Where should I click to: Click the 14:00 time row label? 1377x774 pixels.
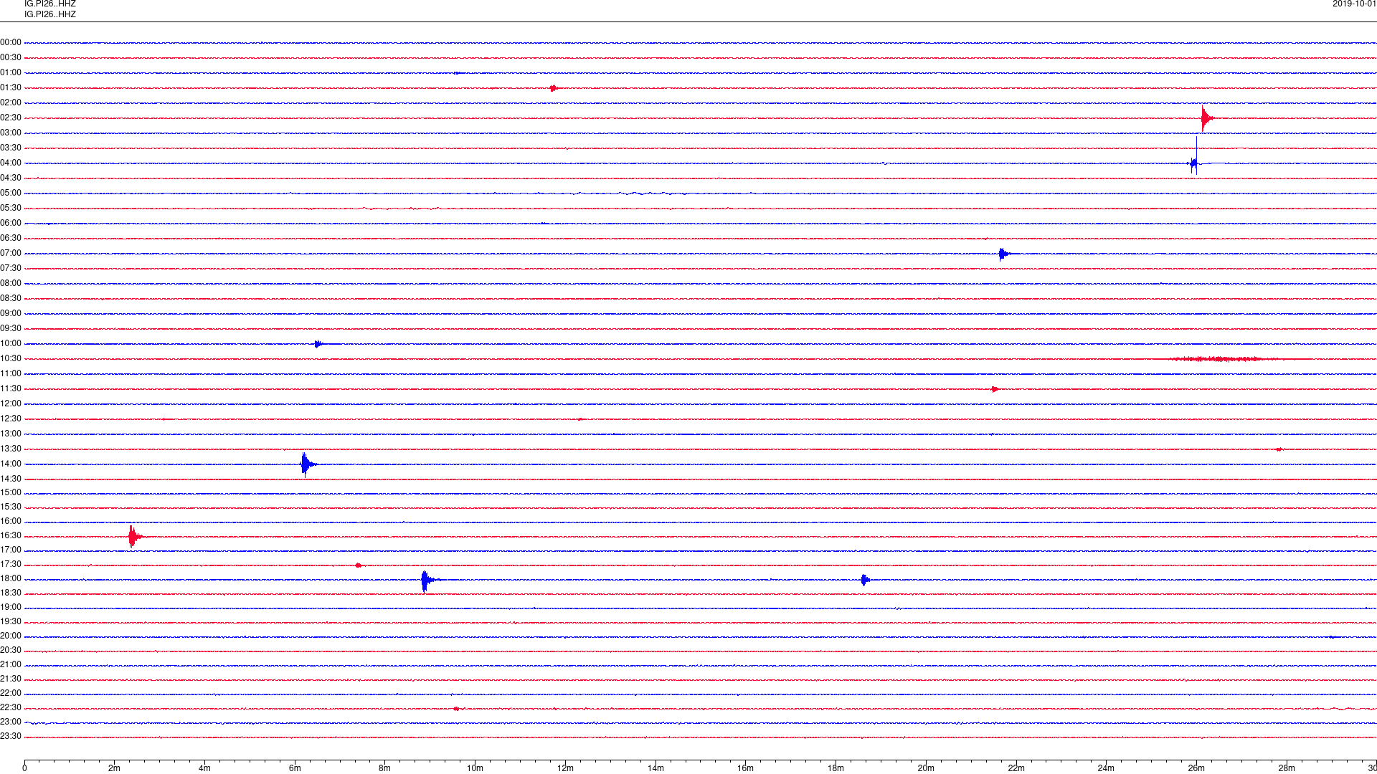tap(11, 464)
